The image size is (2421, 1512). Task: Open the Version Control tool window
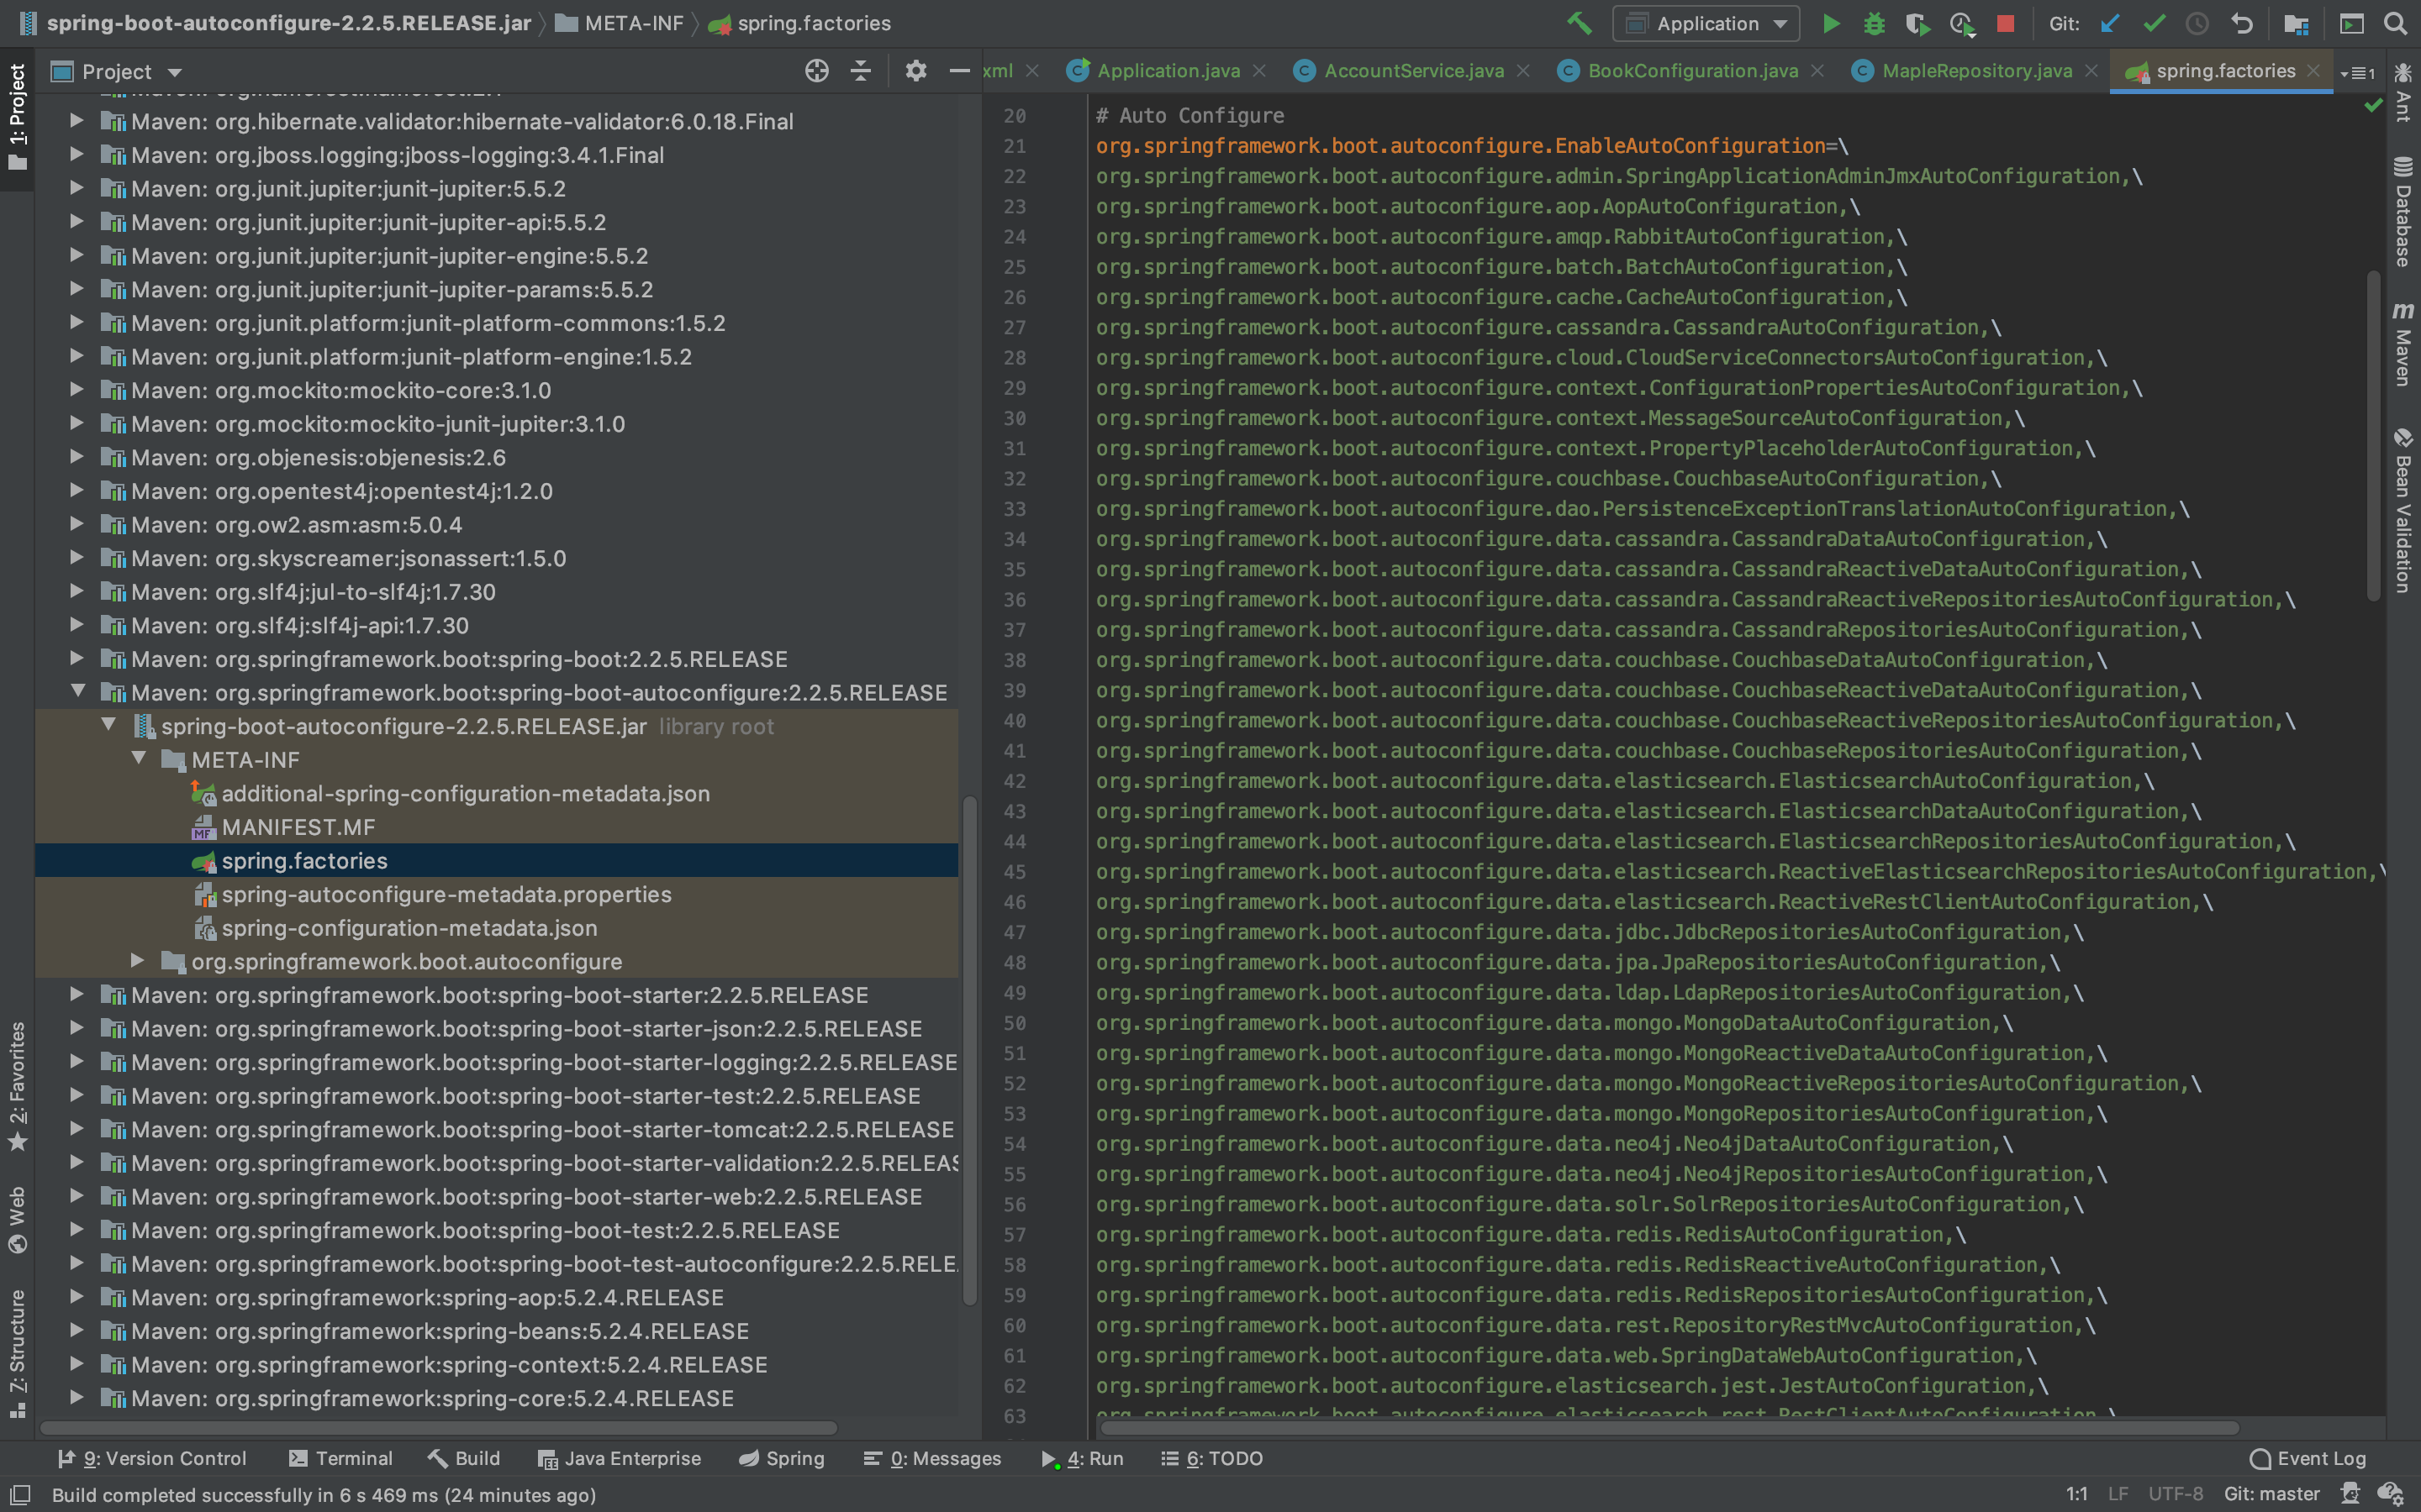(x=151, y=1458)
